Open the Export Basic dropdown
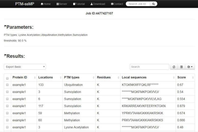This screenshot has height=132, width=198. 25,67
